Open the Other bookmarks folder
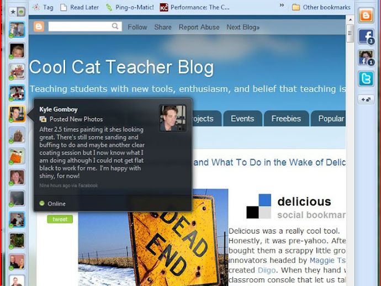 coord(321,7)
